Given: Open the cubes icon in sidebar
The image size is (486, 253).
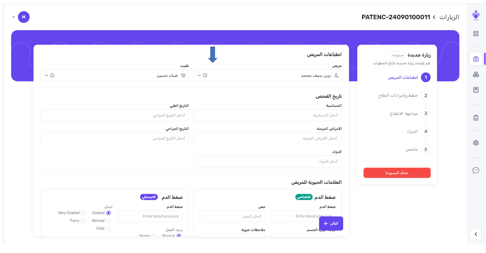Looking at the screenshot, I should click(x=476, y=75).
